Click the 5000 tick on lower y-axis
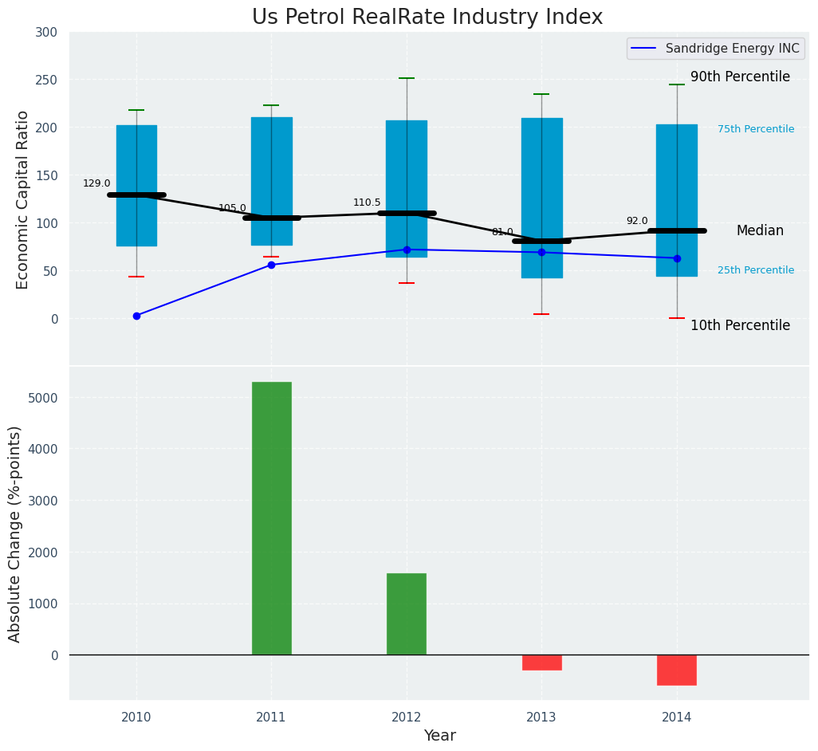Image resolution: width=818 pixels, height=751 pixels. 44,398
